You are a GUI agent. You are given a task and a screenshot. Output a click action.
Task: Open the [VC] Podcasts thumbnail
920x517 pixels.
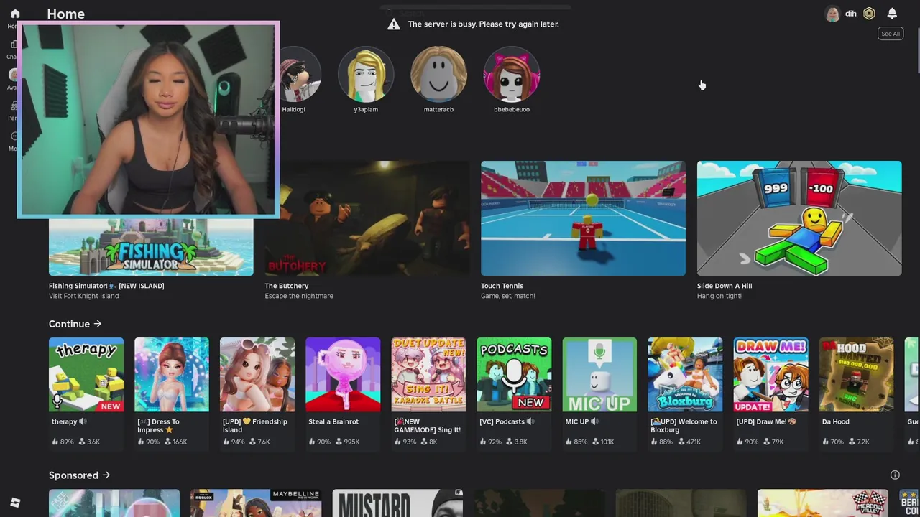click(514, 375)
